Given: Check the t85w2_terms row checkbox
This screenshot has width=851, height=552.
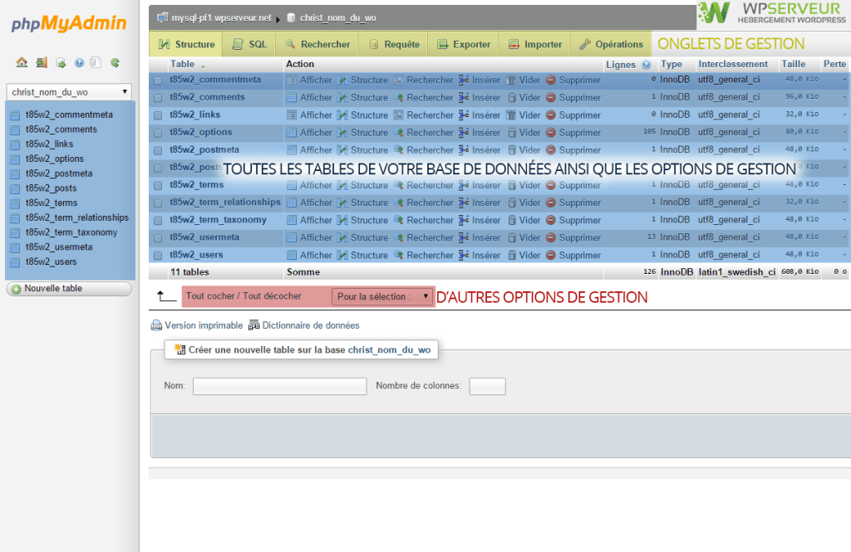Looking at the screenshot, I should click(158, 185).
